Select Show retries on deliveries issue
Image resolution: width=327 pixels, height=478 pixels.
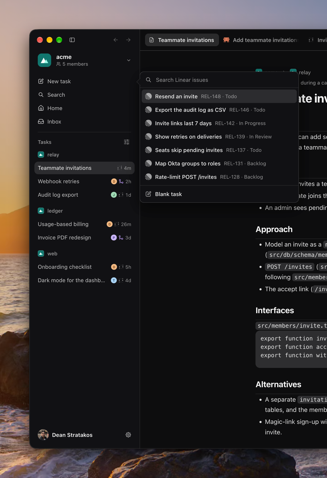point(219,137)
